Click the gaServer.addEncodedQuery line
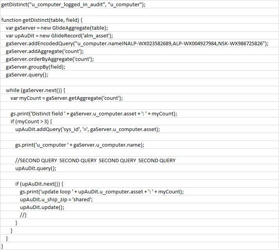The image size is (279, 250). [137, 44]
